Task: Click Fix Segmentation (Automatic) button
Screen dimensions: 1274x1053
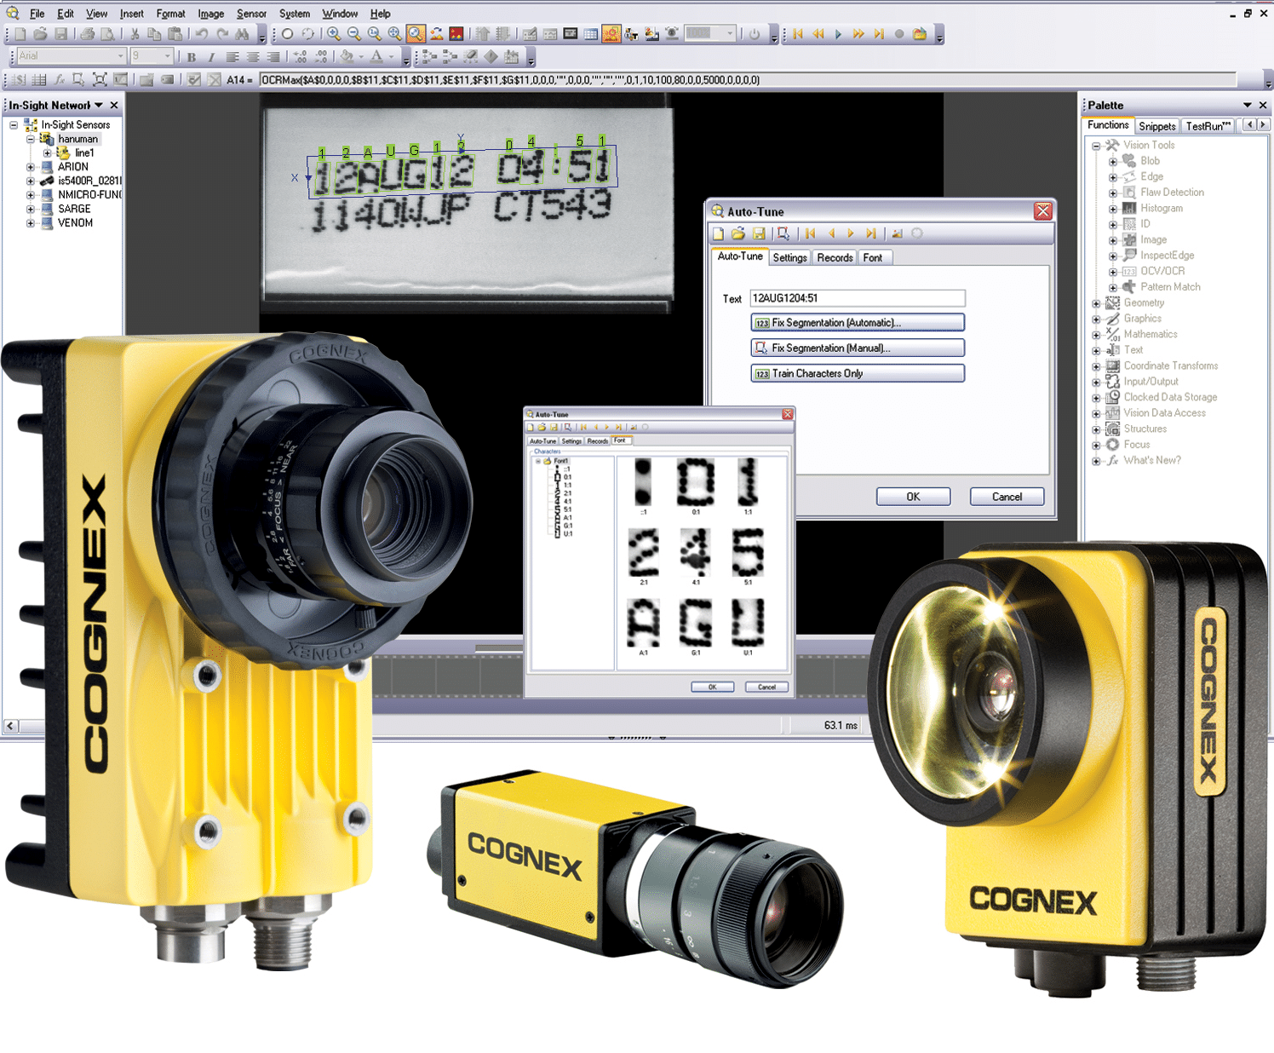Action: coord(858,323)
